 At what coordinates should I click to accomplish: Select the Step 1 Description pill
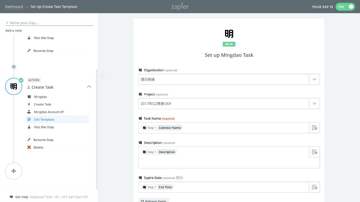pyautogui.click(x=159, y=152)
